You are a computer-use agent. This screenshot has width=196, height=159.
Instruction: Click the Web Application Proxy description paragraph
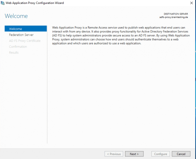pyautogui.click(x=121, y=35)
